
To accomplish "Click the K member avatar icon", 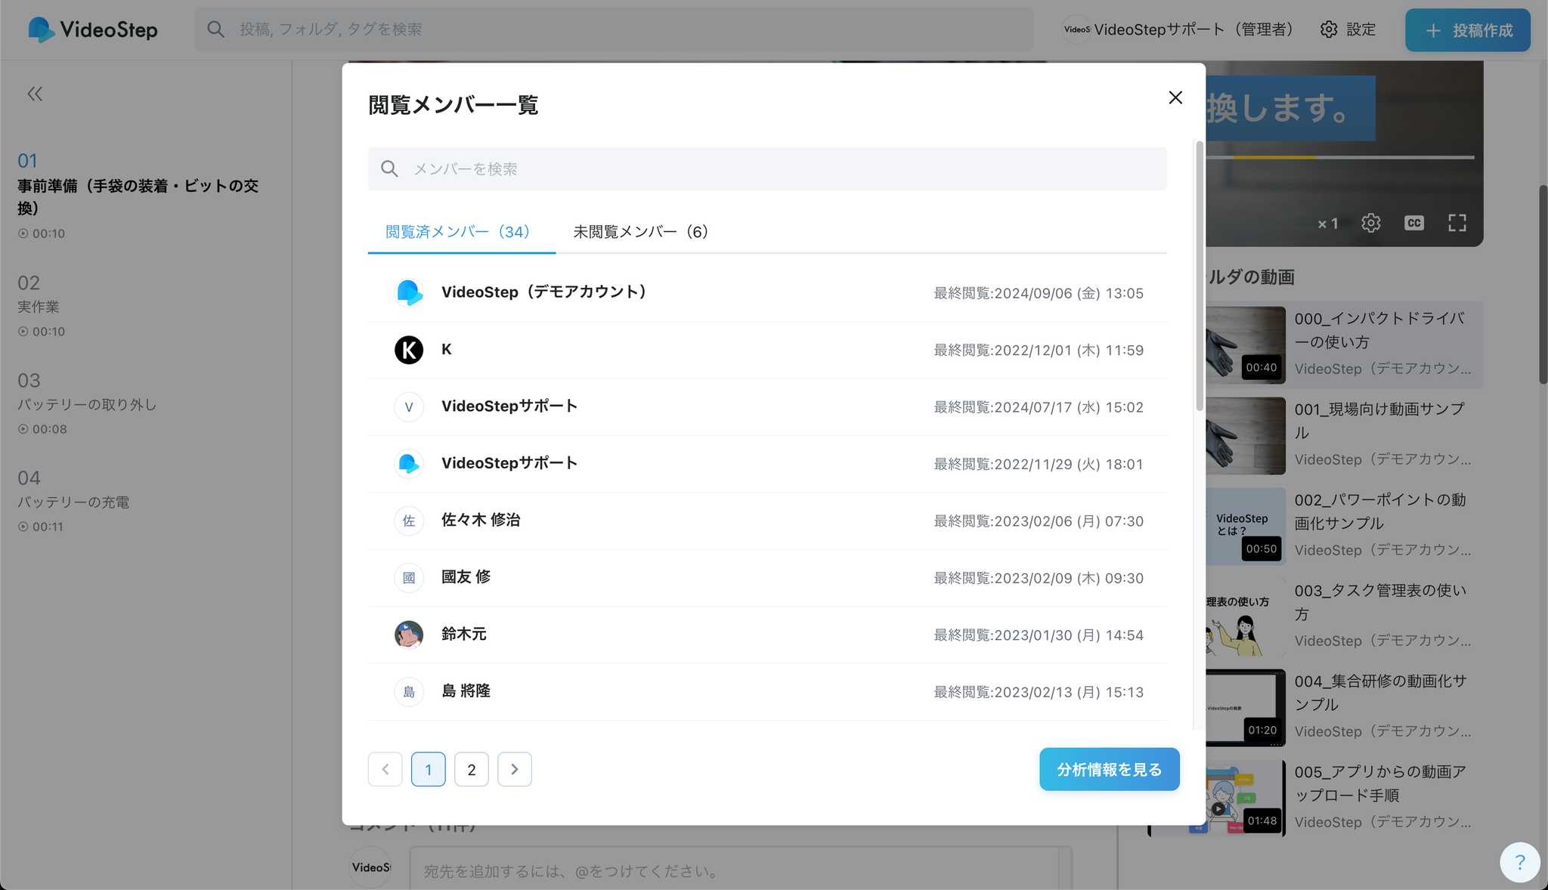I will coord(409,350).
